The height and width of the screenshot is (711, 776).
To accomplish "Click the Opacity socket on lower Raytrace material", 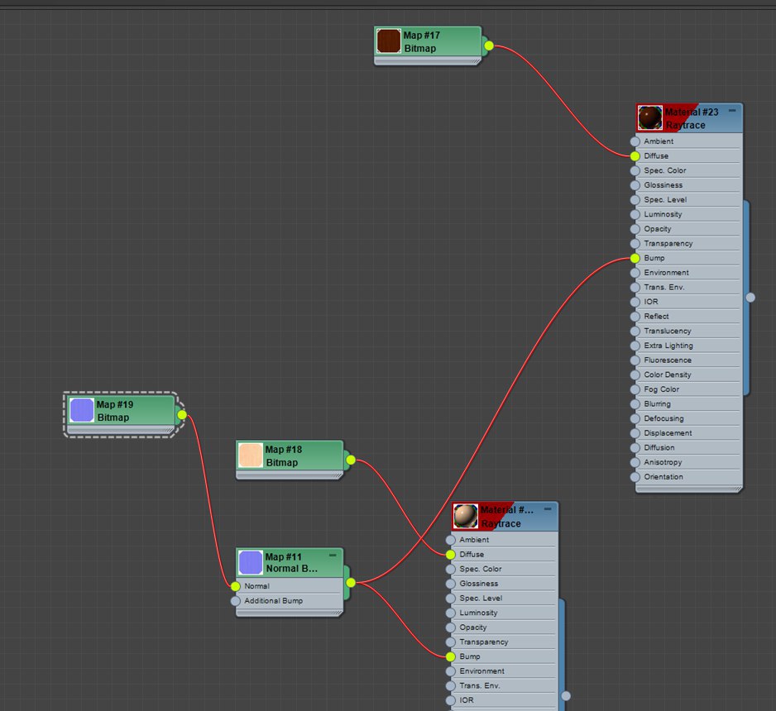I will (450, 627).
